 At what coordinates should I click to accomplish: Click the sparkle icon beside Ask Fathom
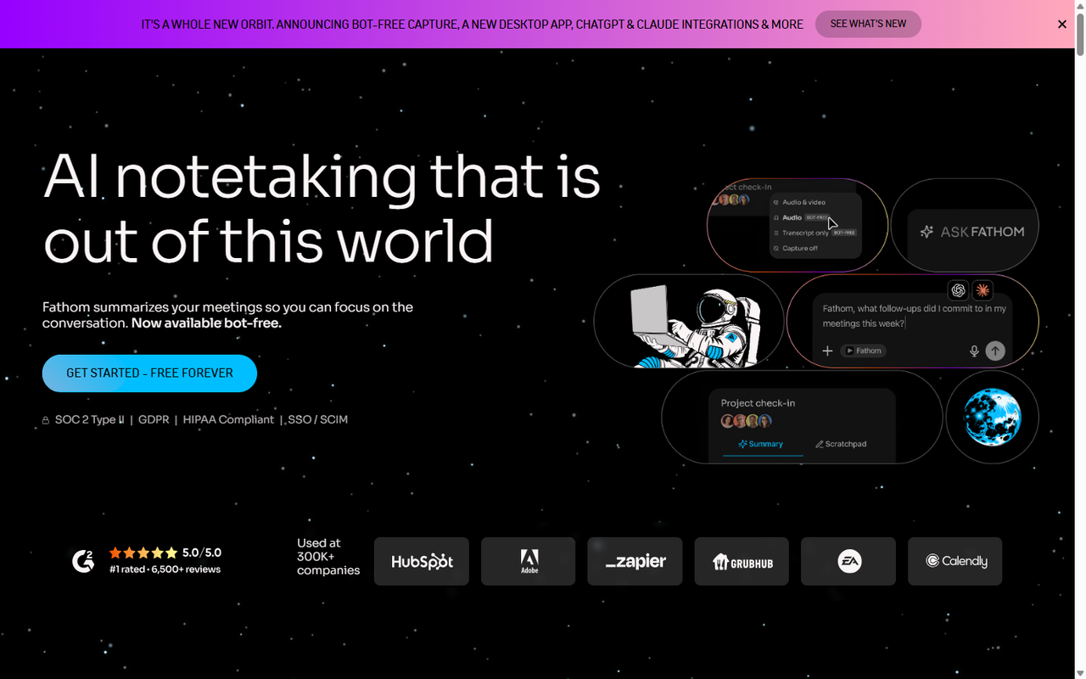coord(927,232)
